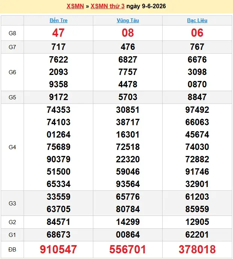Select the G7 row label
The height and width of the screenshot is (259, 233).
tap(12, 47)
